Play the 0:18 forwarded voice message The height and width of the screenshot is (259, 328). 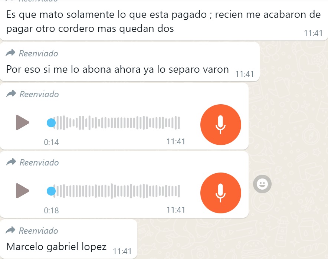[22, 191]
